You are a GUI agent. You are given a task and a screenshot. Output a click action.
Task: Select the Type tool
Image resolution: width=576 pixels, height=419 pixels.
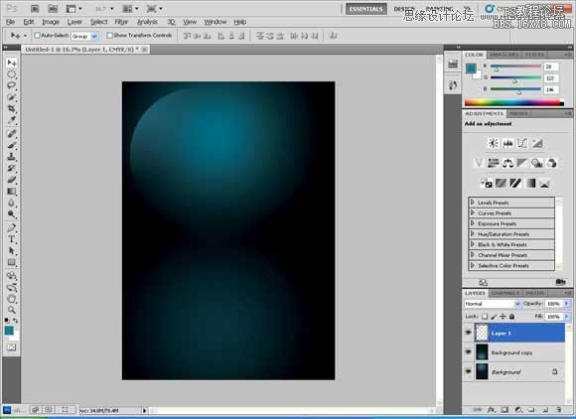[x=12, y=239]
